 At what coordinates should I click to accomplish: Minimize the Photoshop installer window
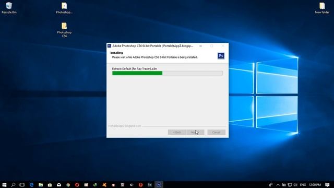point(200,46)
